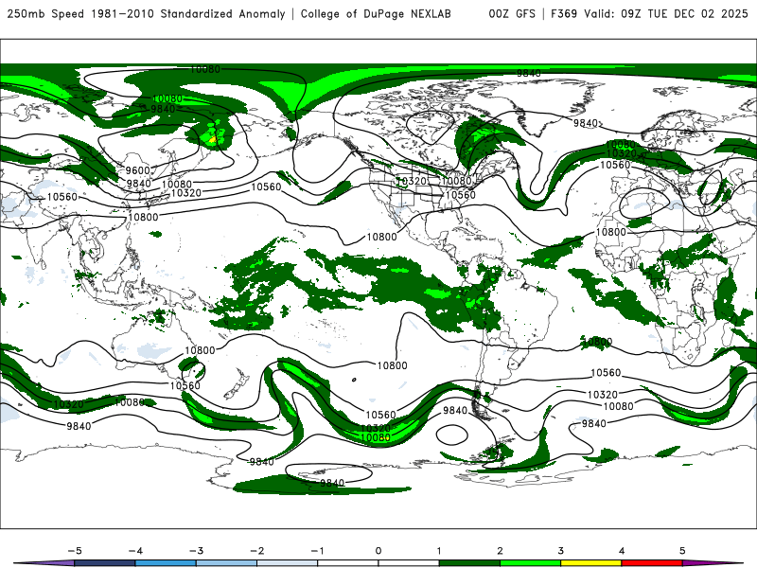Click the 'College of DuPage NEXLAB' text
The width and height of the screenshot is (757, 568).
376,14
